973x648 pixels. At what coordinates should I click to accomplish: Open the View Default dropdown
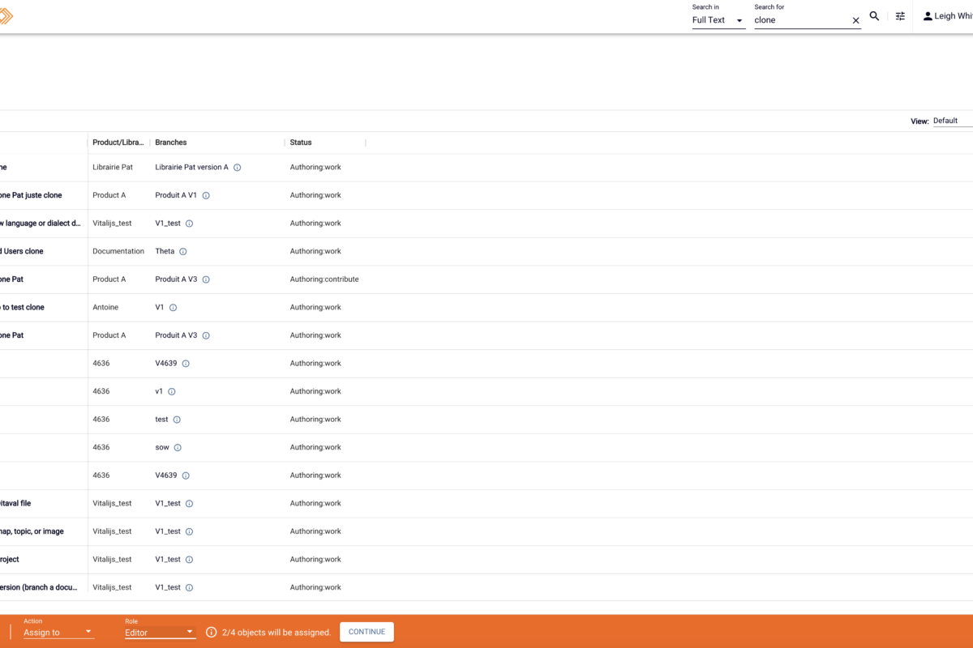(x=953, y=121)
